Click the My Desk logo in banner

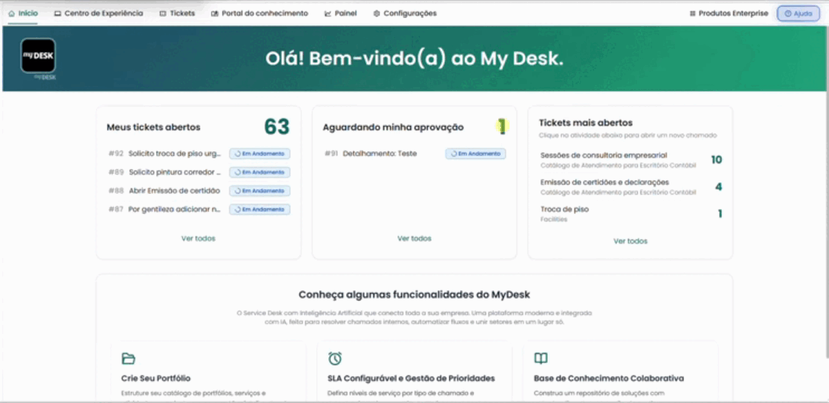tap(38, 56)
